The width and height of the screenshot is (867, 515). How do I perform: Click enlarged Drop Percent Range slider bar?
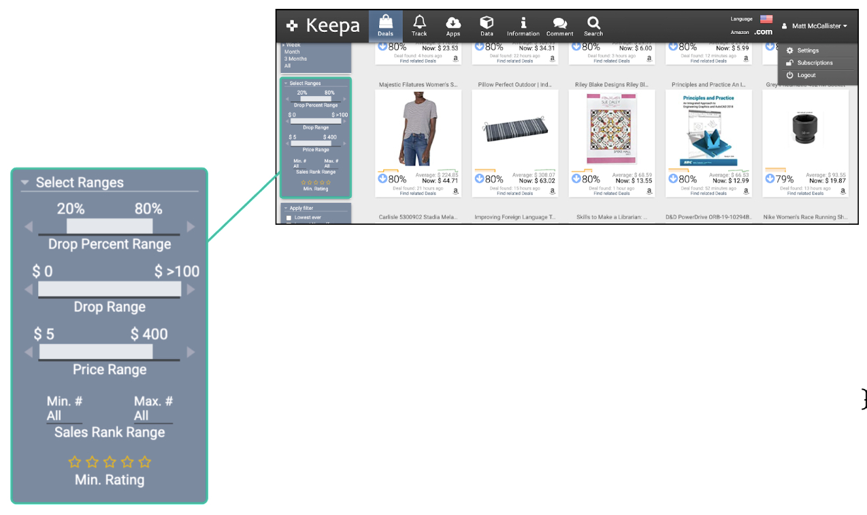point(110,226)
